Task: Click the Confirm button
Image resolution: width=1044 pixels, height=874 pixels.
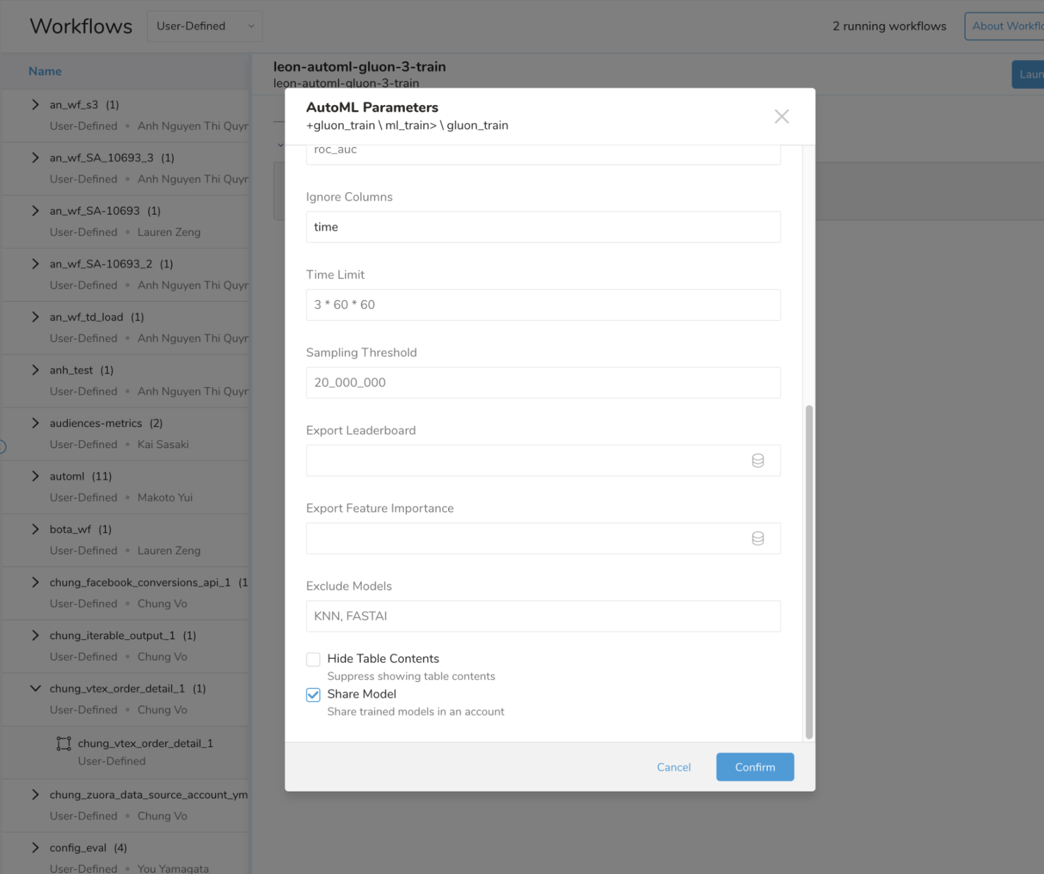Action: [x=754, y=767]
